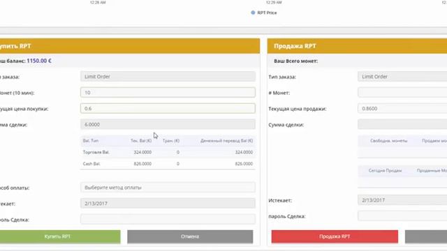447x251 pixels.
Task: Open the Выберите метод оплаты dropdown
Action: [x=168, y=188]
